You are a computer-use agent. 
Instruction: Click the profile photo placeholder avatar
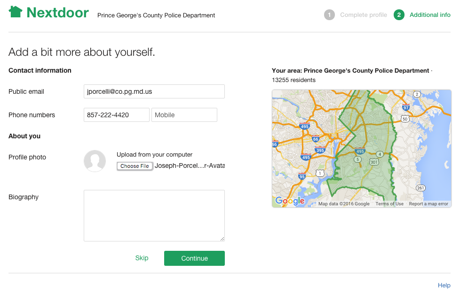pos(95,161)
